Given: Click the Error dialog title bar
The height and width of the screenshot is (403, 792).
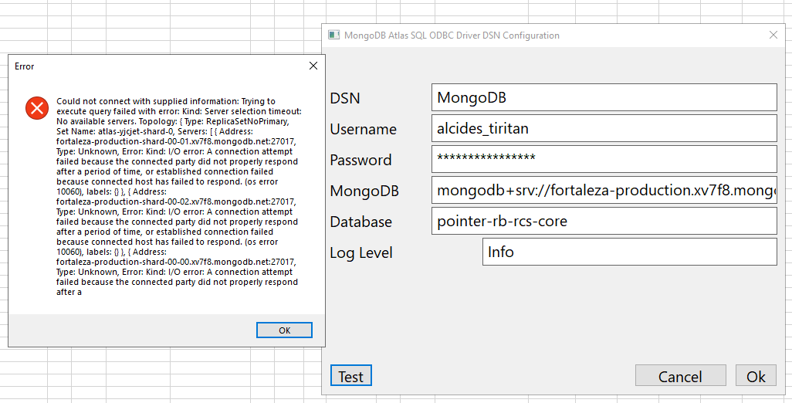Looking at the screenshot, I should tap(154, 66).
